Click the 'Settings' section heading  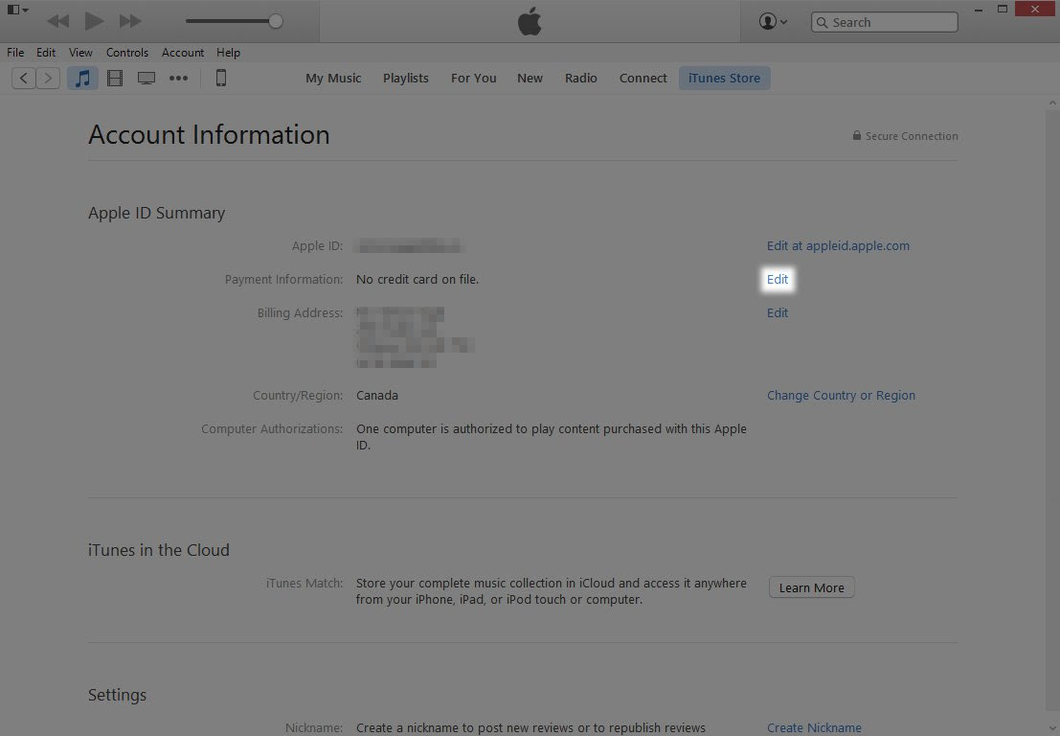pos(117,695)
